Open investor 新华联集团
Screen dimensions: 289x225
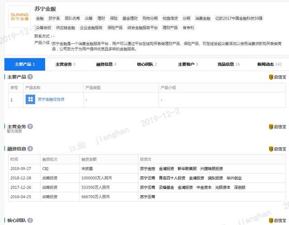187,169
